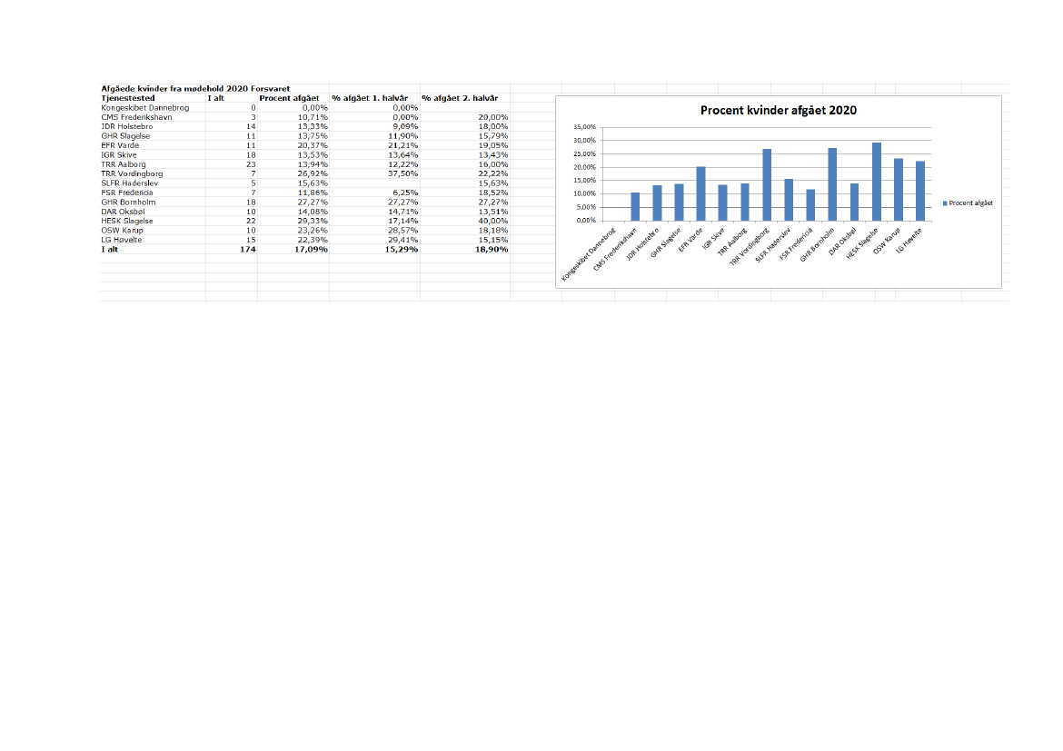Select the 'EFR Varde' table cell
Screen dimensions: 1063x751
[x=120, y=145]
